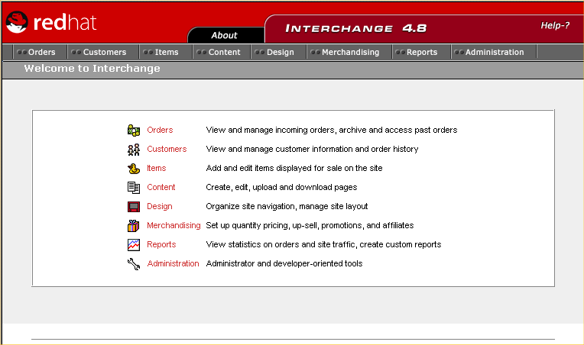The image size is (584, 345).
Task: Follow the red Administration link
Action: pyautogui.click(x=173, y=263)
